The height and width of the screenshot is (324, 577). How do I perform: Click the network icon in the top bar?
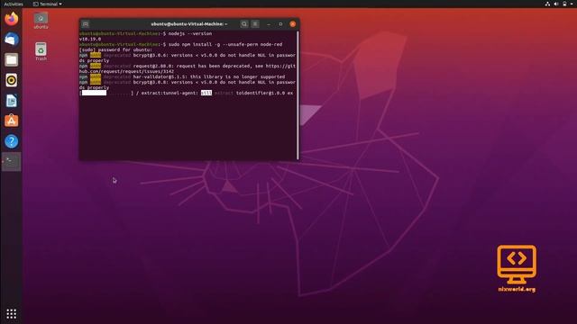[x=547, y=4]
